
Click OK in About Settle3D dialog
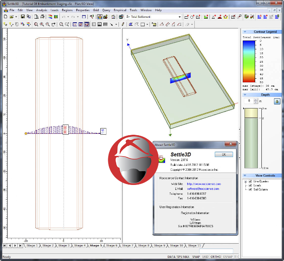pyautogui.click(x=224, y=154)
